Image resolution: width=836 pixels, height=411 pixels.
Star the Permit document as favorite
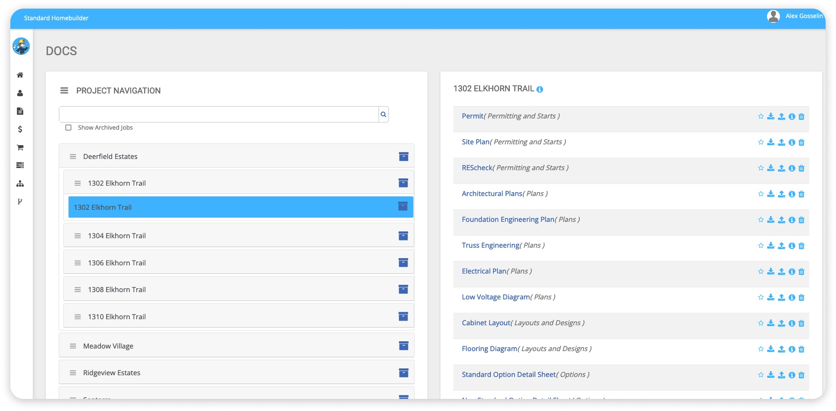(x=761, y=116)
